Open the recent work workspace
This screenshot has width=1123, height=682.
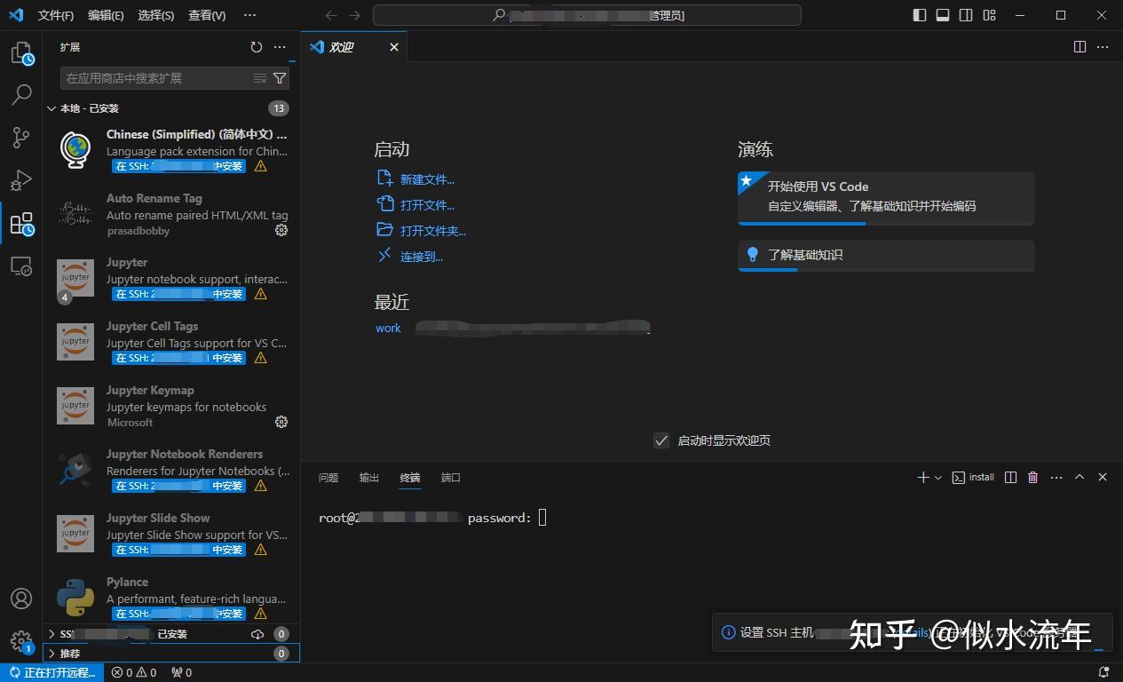pos(388,328)
